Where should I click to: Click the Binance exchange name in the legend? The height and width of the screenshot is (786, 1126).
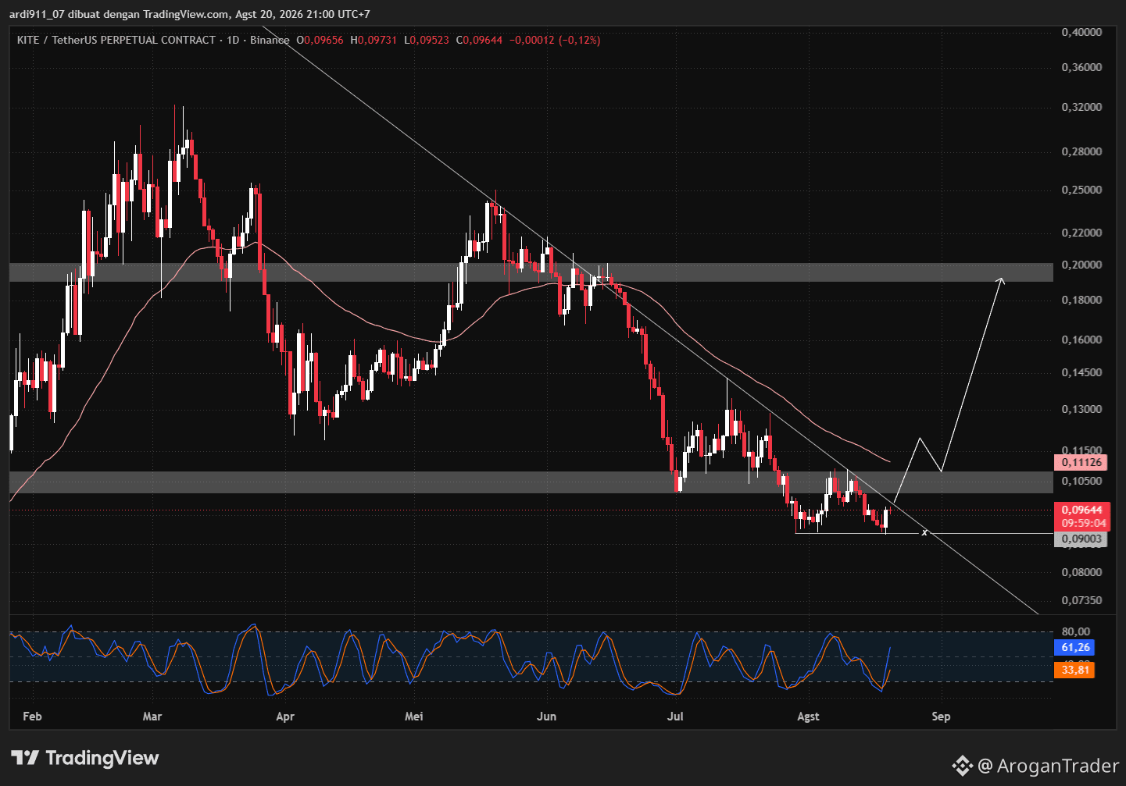pos(270,40)
